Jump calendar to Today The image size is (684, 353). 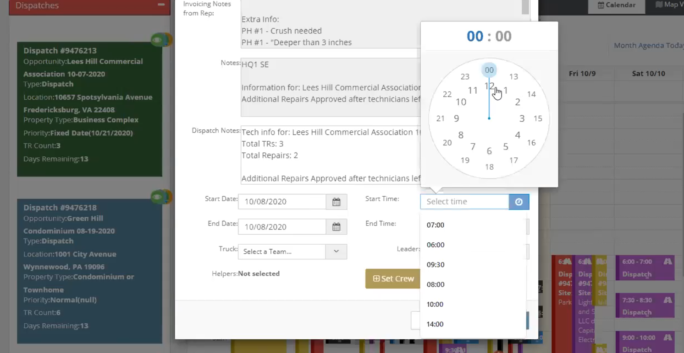(674, 45)
